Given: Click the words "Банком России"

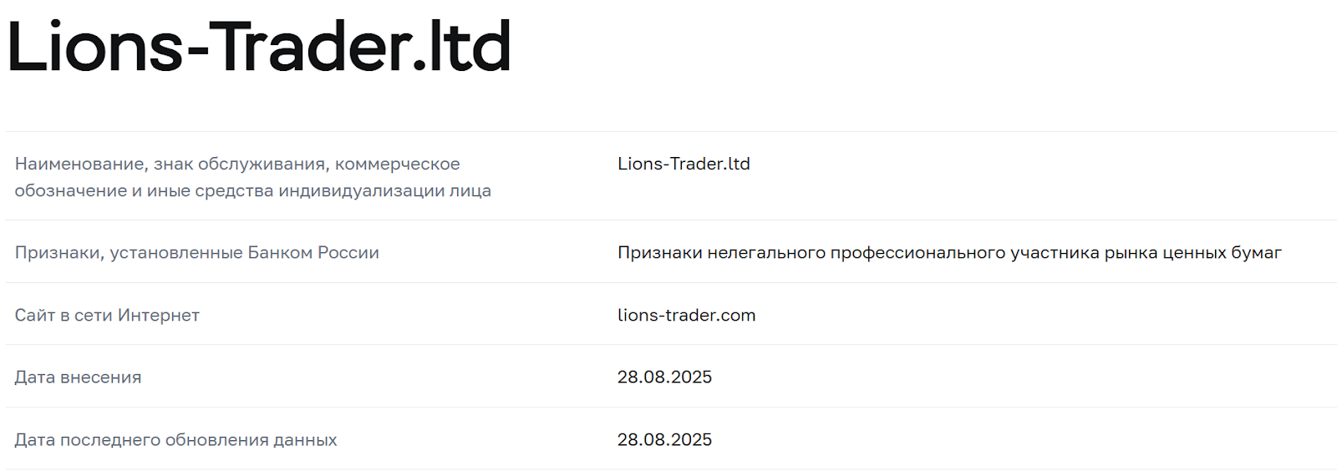Looking at the screenshot, I should pyautogui.click(x=313, y=253).
